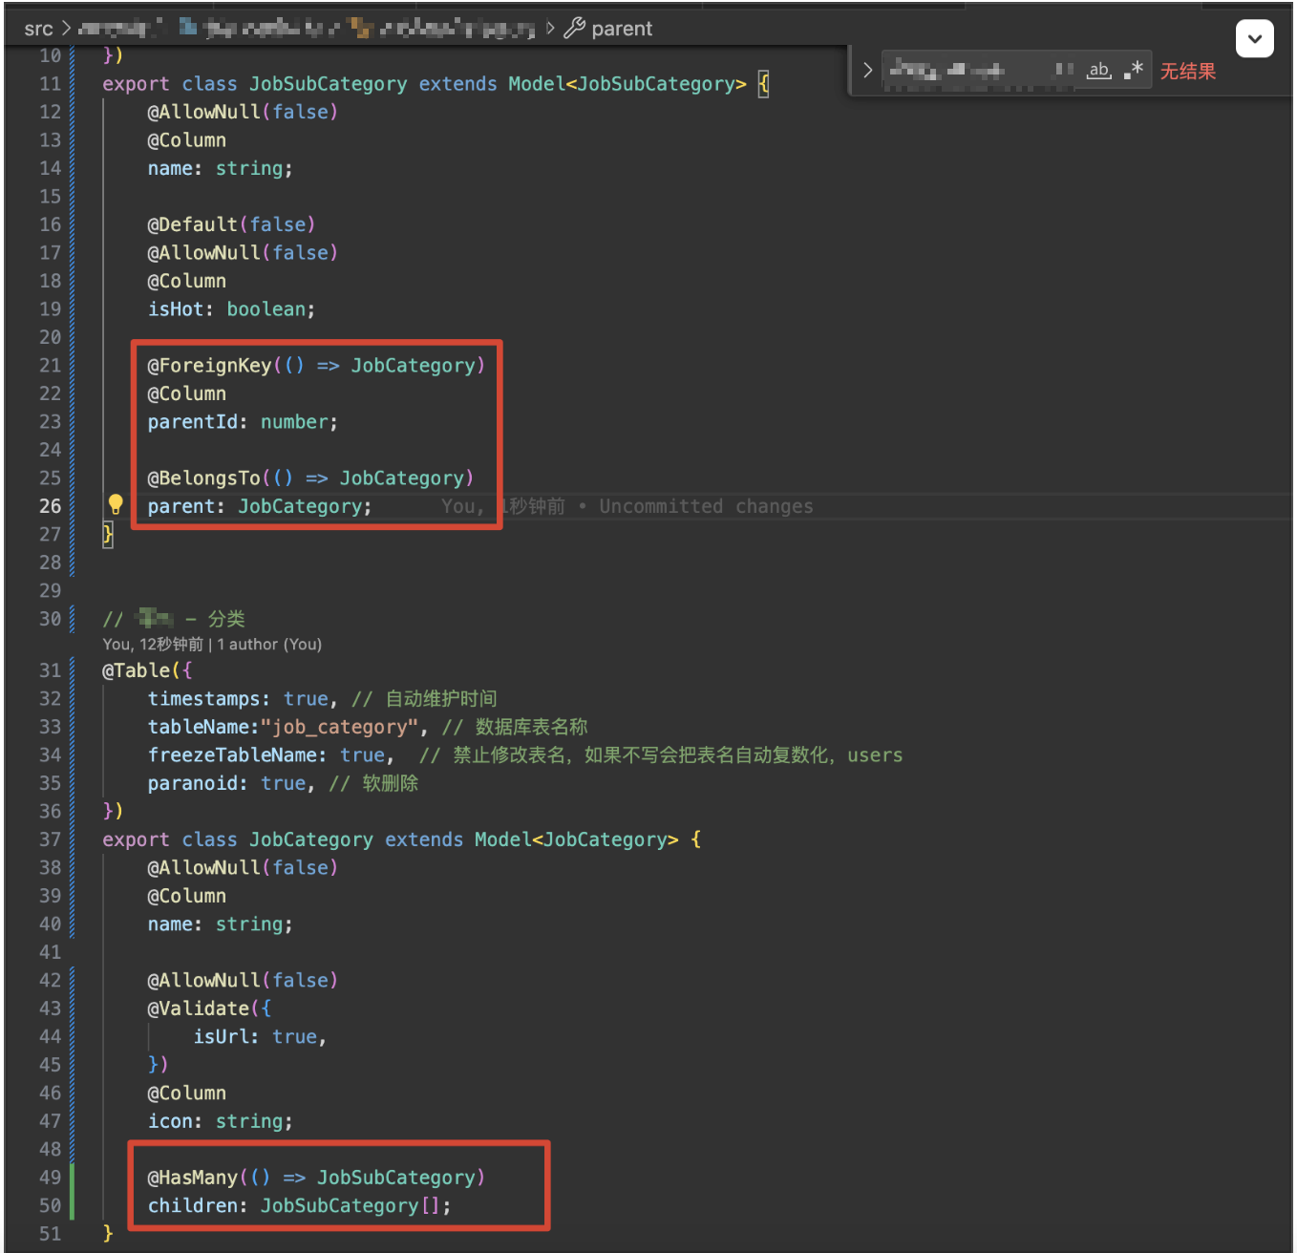The image size is (1297, 1253).
Task: Click "Uncommitted changes" blame annotation on line 26
Action: (707, 506)
